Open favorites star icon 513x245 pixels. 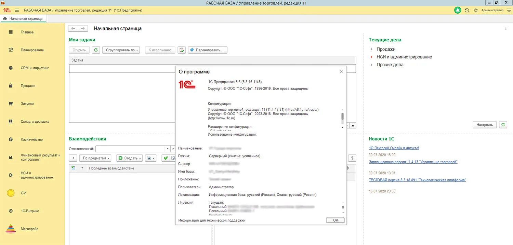476,10
